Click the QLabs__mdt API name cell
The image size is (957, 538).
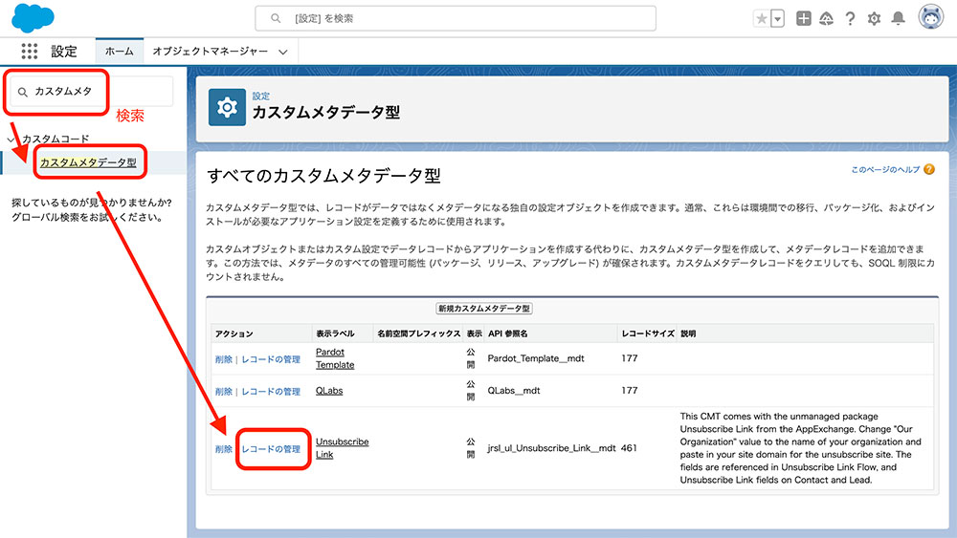point(514,391)
